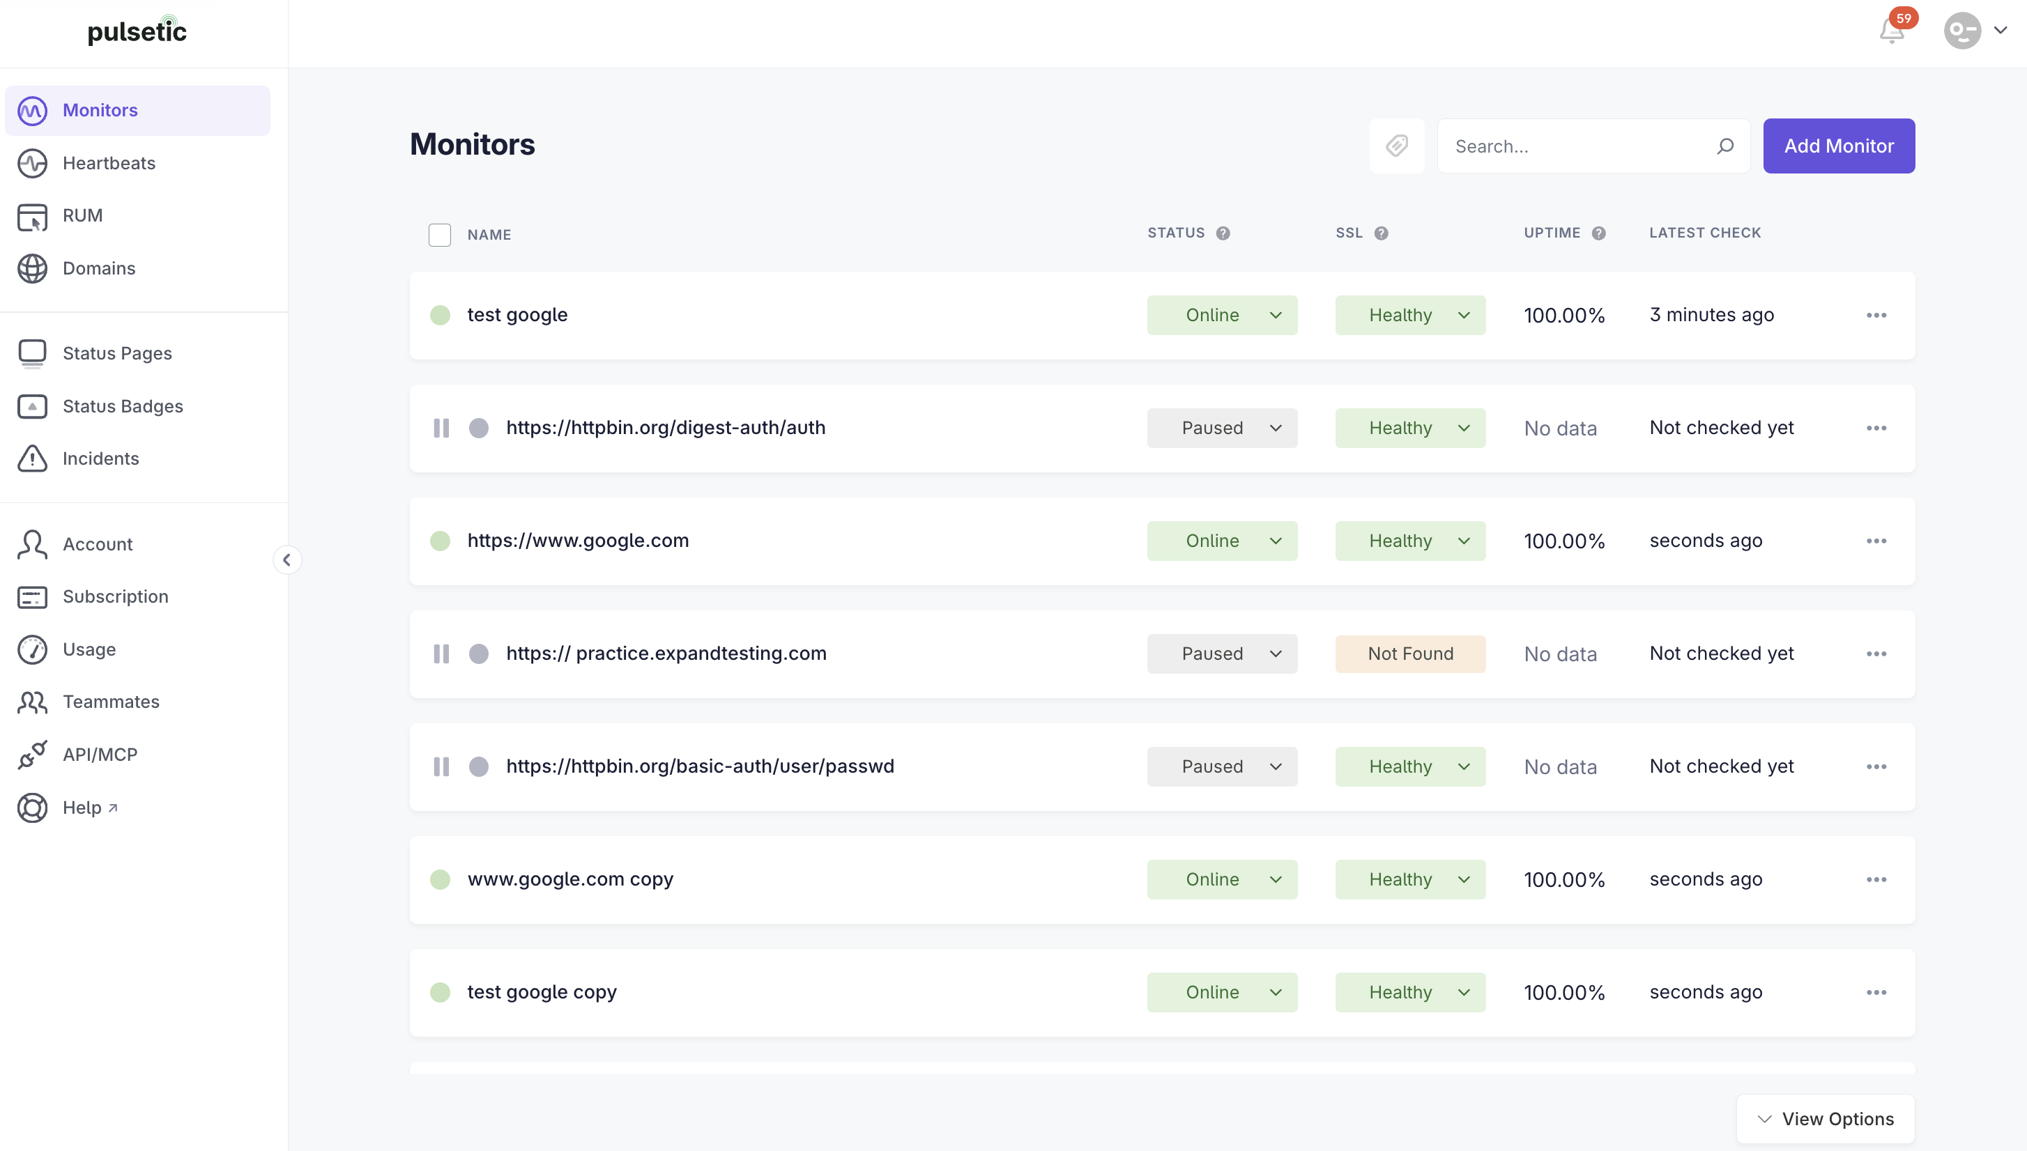This screenshot has height=1151, width=2027.
Task: Open the www.google.com copy monitor
Action: 570,880
